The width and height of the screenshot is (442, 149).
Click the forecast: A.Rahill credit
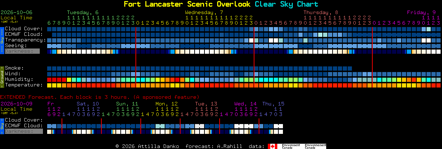pos(214,146)
